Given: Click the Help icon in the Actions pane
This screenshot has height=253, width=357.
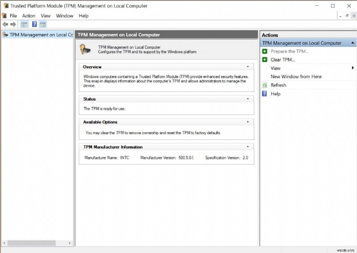Looking at the screenshot, I should 265,94.
